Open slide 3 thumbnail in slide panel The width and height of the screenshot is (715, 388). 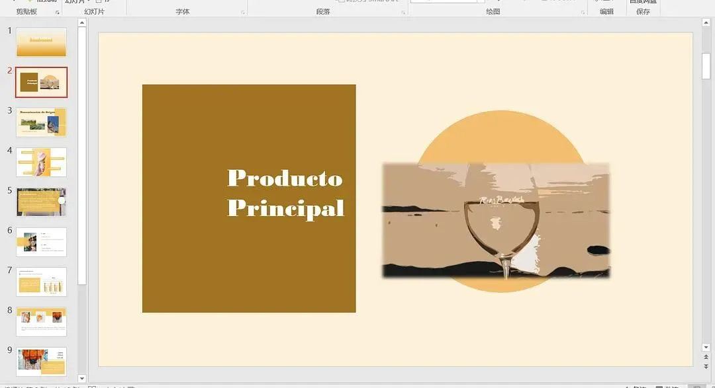(x=42, y=122)
